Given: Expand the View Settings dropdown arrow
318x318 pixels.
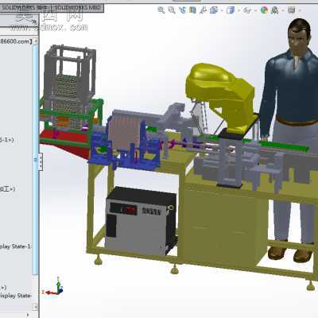Looking at the screenshot, I should [300, 10].
